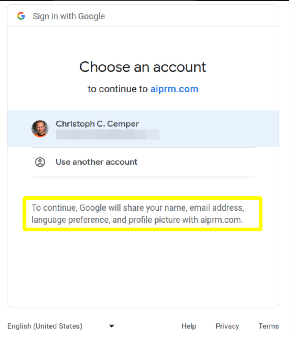
Task: Open the aiprm.com link
Action: click(x=174, y=89)
